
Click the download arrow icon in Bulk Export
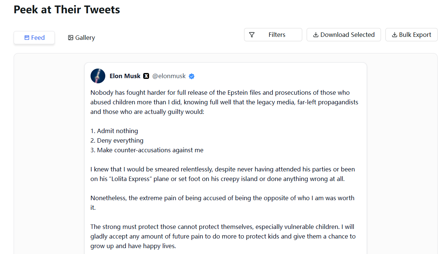(x=394, y=35)
